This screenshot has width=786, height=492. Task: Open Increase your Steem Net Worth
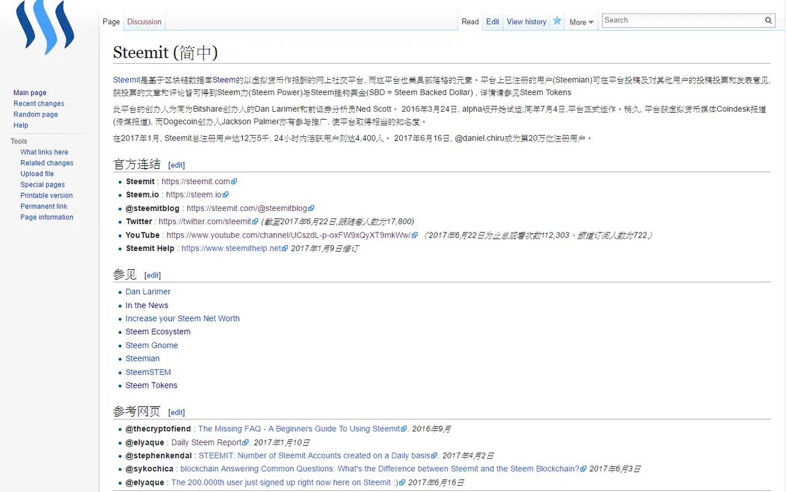click(182, 318)
